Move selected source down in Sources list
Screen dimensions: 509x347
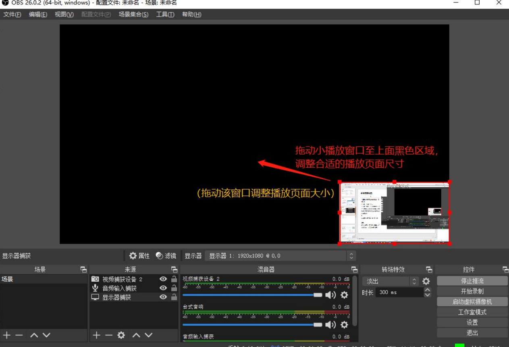pos(149,335)
